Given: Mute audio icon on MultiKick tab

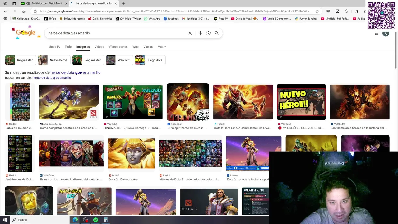Looking at the screenshot, I should tap(28, 3).
